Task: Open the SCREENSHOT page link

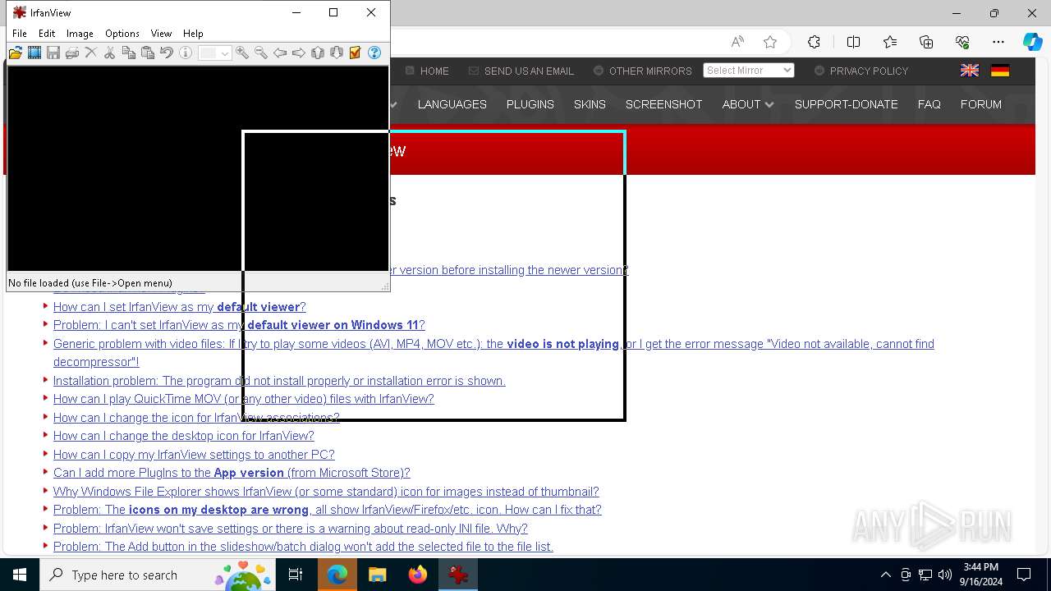Action: pyautogui.click(x=664, y=104)
